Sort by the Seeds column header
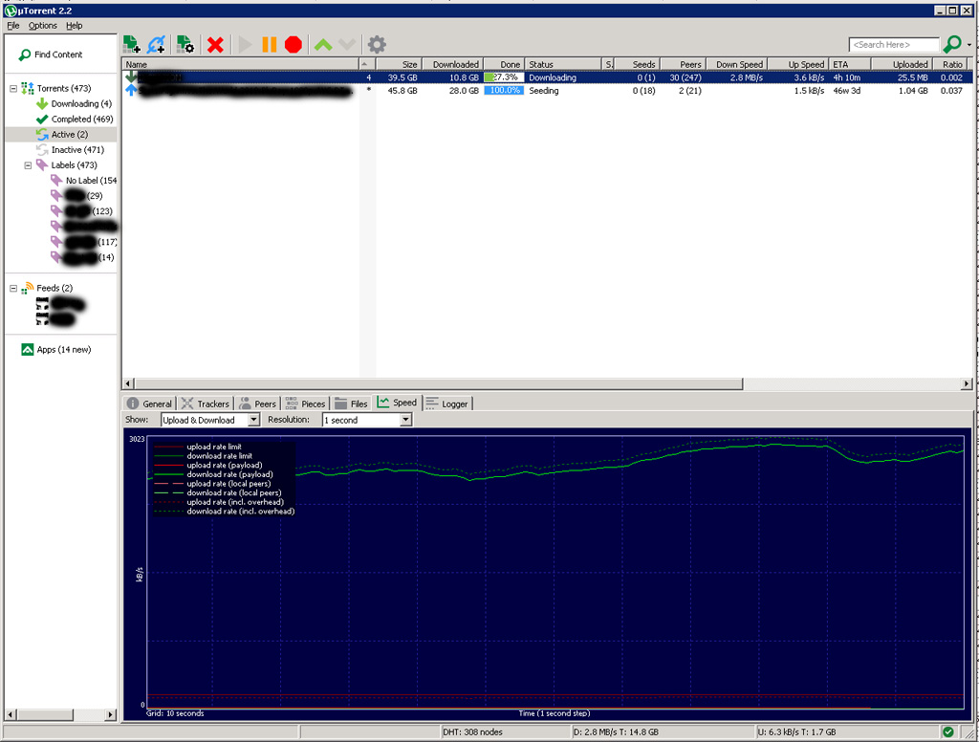The height and width of the screenshot is (742, 979). tap(638, 64)
